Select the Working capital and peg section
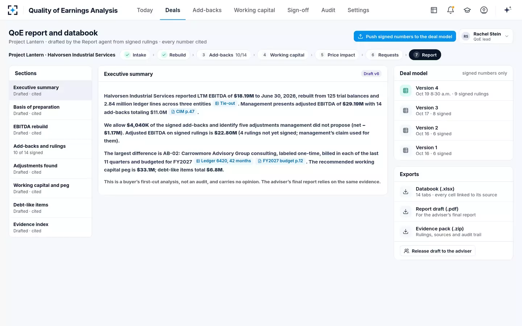The image size is (522, 326). pos(50,188)
